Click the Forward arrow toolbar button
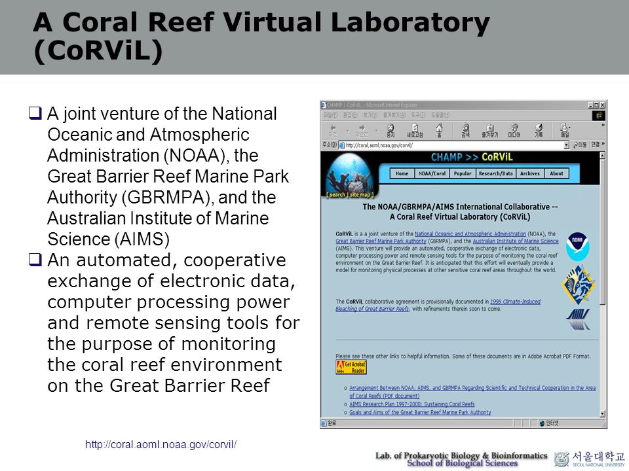 (x=362, y=130)
